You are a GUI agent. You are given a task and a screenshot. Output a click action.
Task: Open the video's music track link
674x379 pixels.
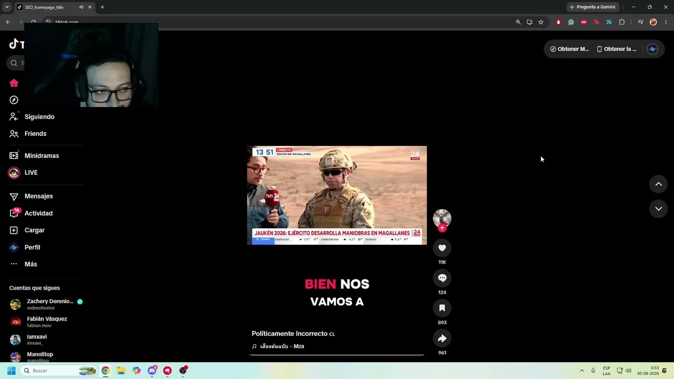[278, 346]
